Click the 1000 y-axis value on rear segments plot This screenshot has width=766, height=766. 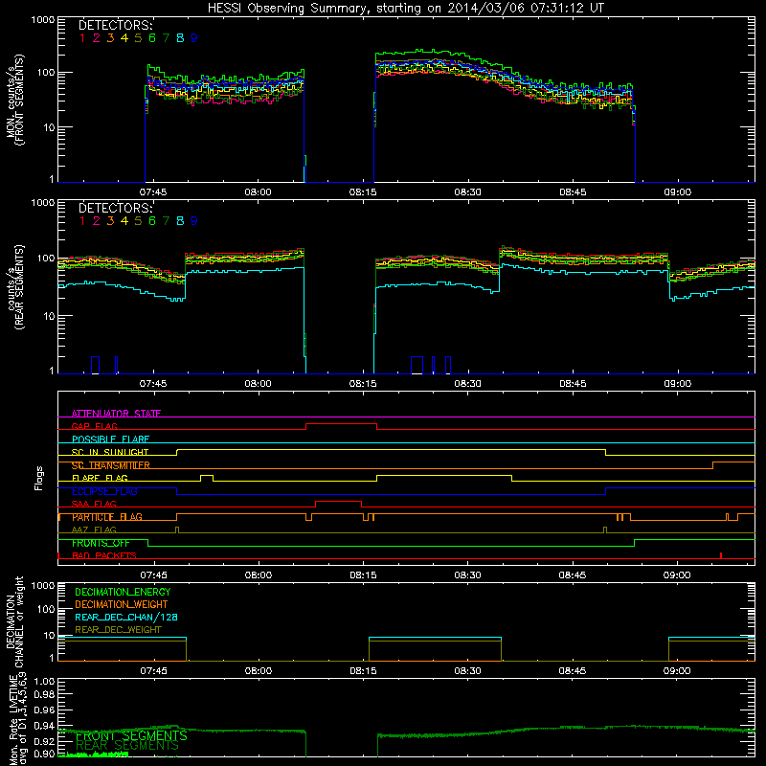click(x=43, y=203)
